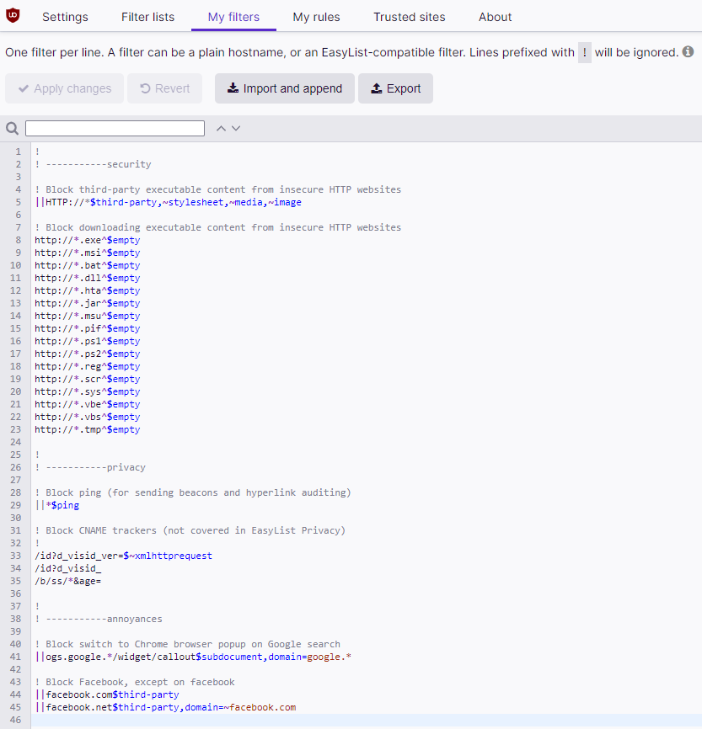This screenshot has height=729, width=702.
Task: Click the facebook.net third-party filter line
Action: [166, 707]
